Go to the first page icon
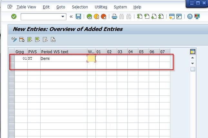208x138 pixels. click(x=140, y=16)
